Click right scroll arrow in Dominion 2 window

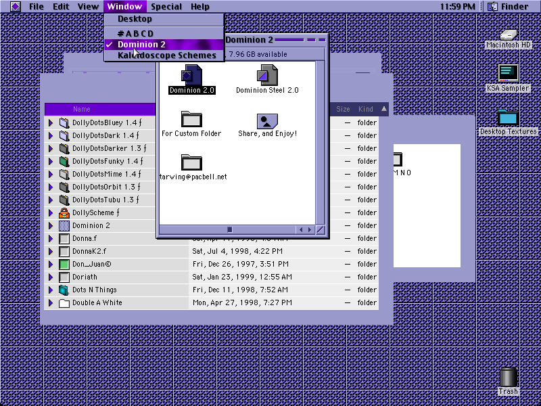coord(310,229)
